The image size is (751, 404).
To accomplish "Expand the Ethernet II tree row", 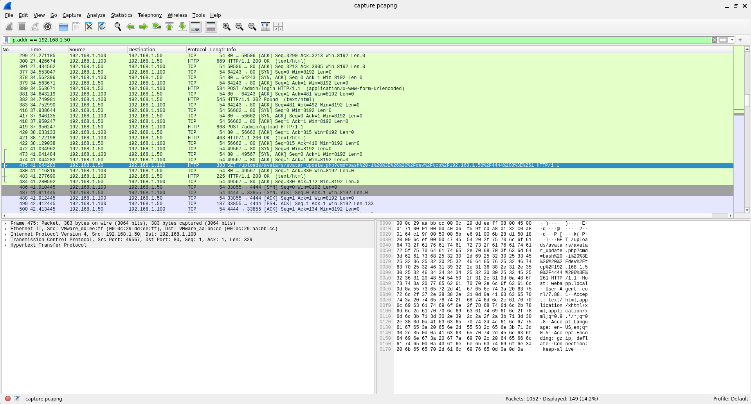I will [5, 229].
